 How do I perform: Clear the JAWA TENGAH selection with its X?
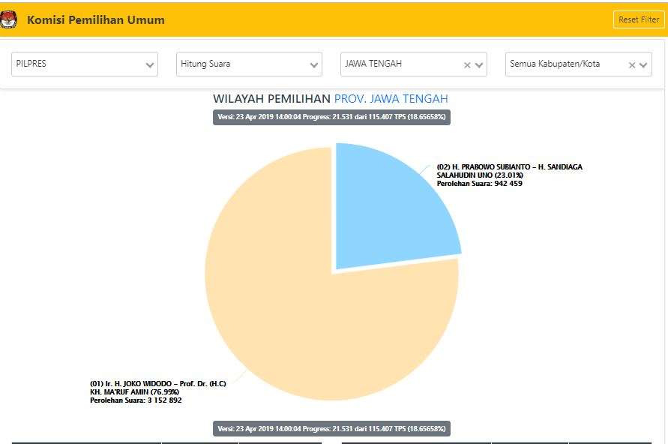[x=467, y=65]
